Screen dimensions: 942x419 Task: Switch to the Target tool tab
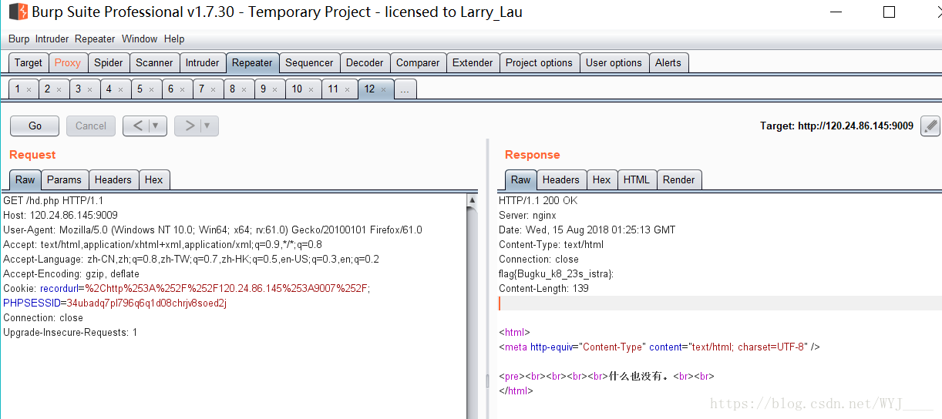[x=29, y=62]
